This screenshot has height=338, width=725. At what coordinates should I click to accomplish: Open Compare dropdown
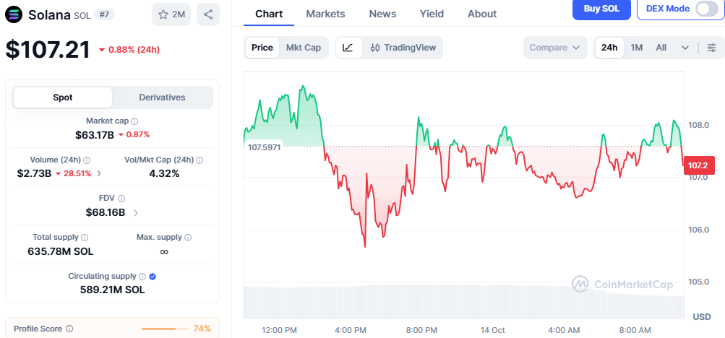(555, 48)
